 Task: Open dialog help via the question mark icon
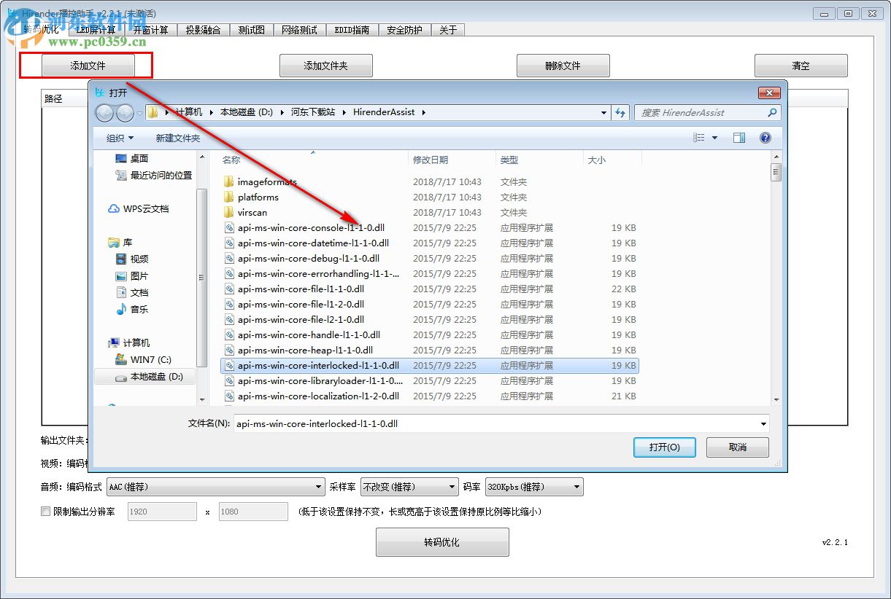[765, 137]
